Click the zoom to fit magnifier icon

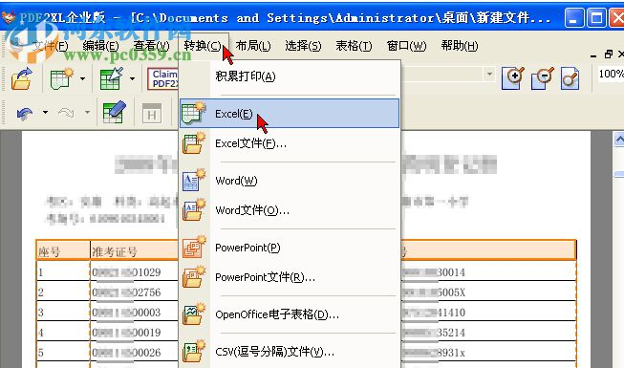coord(570,78)
